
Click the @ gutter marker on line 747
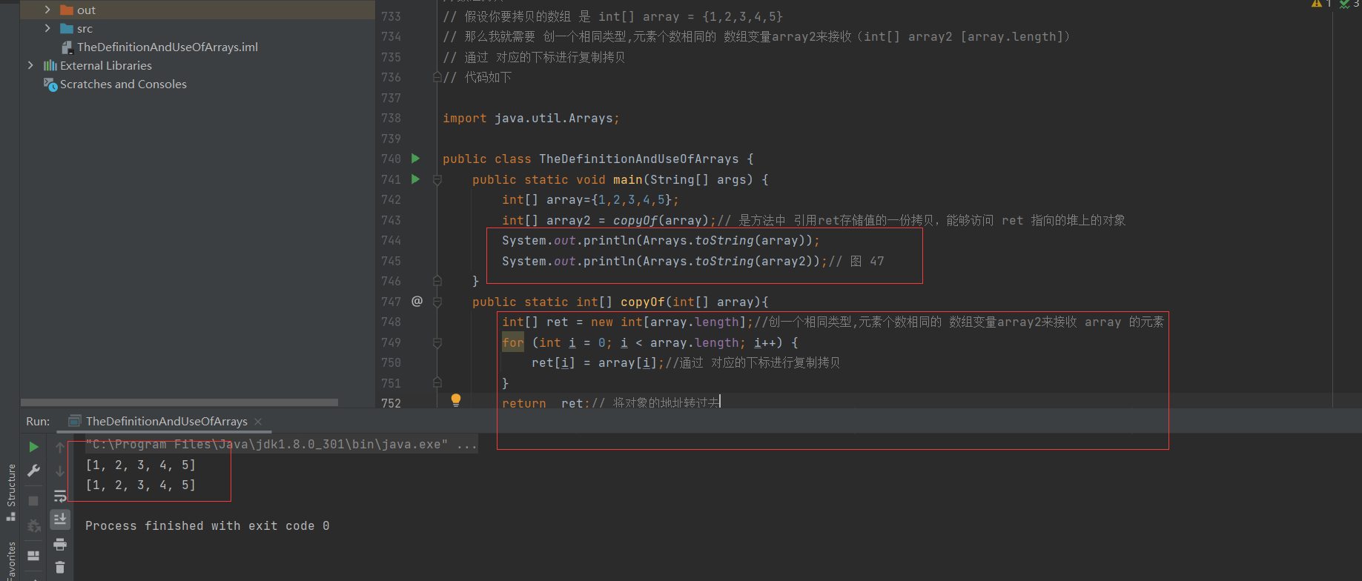click(x=417, y=301)
